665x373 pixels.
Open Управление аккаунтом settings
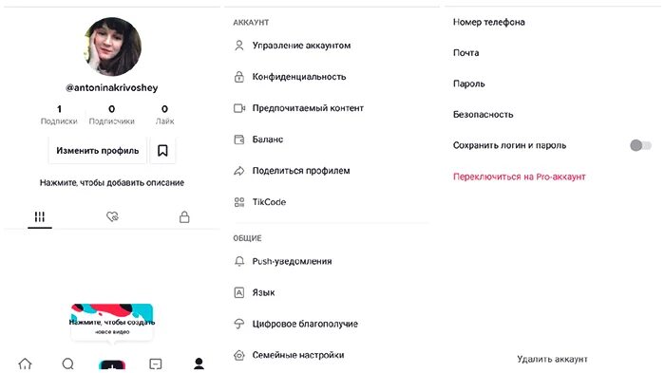[331, 46]
